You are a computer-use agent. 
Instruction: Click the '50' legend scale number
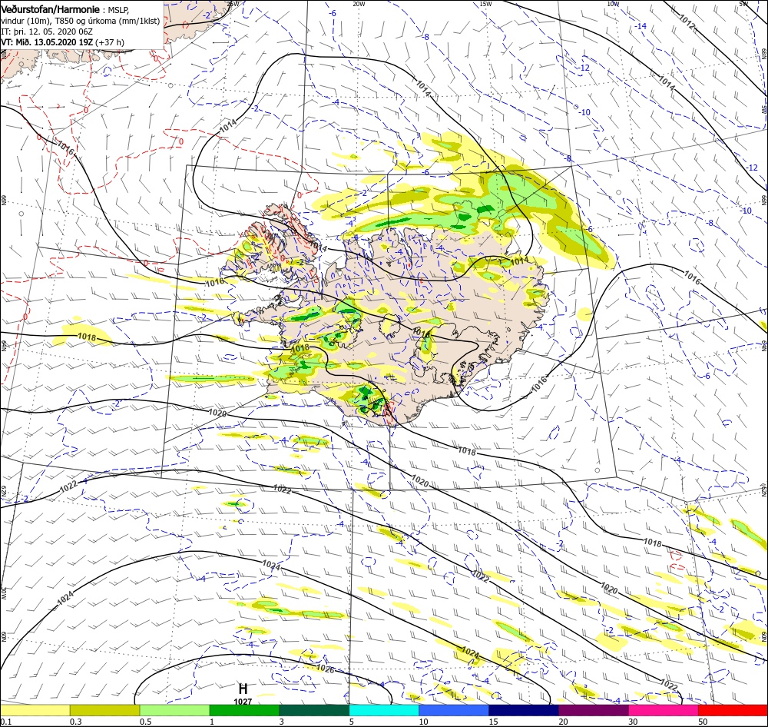(x=703, y=722)
